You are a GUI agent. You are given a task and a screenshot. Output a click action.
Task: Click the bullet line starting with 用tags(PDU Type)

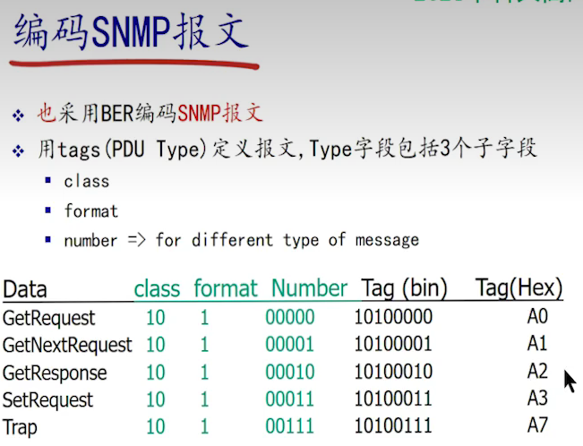pos(287,149)
